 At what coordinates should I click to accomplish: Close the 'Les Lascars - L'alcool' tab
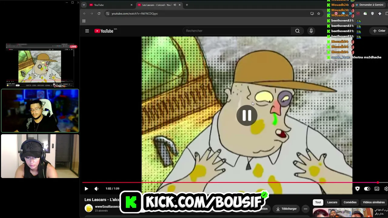[180, 5]
